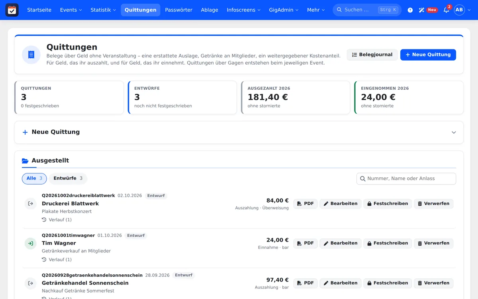The image size is (478, 299).
Task: Expand the Infoscreens dropdown
Action: [x=243, y=10]
